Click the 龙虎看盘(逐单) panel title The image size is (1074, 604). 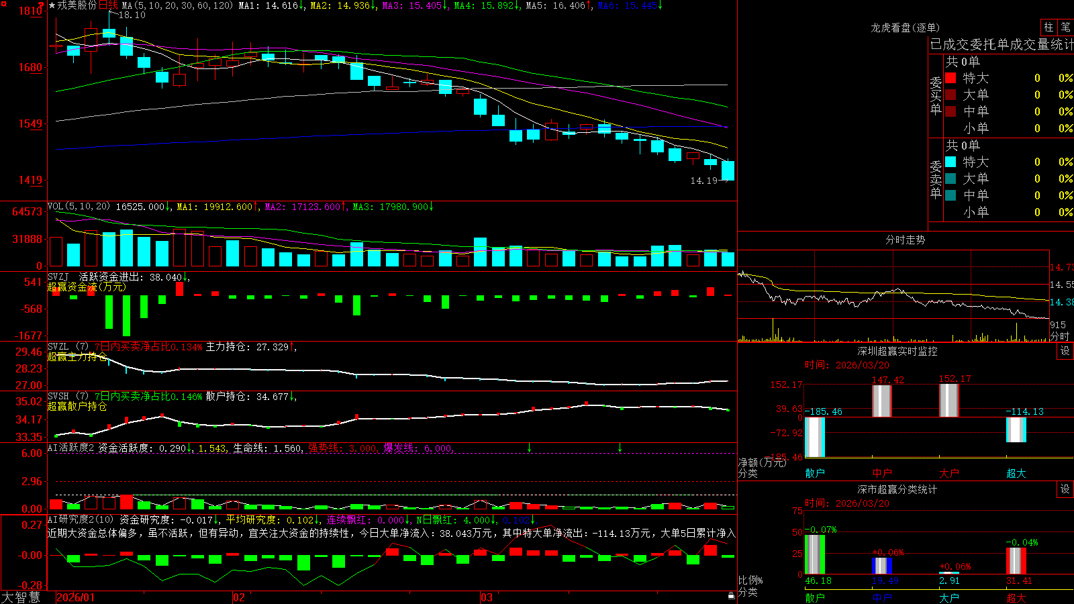(905, 28)
